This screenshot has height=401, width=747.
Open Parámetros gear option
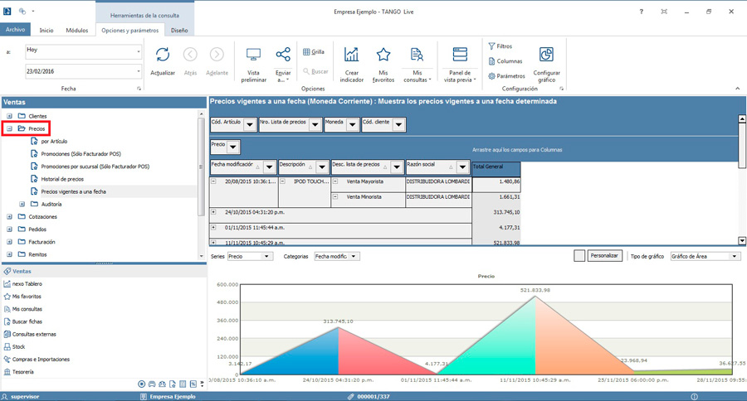pos(506,75)
